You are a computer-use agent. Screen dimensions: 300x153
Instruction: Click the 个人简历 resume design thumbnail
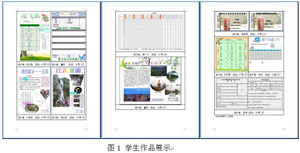click(69, 37)
